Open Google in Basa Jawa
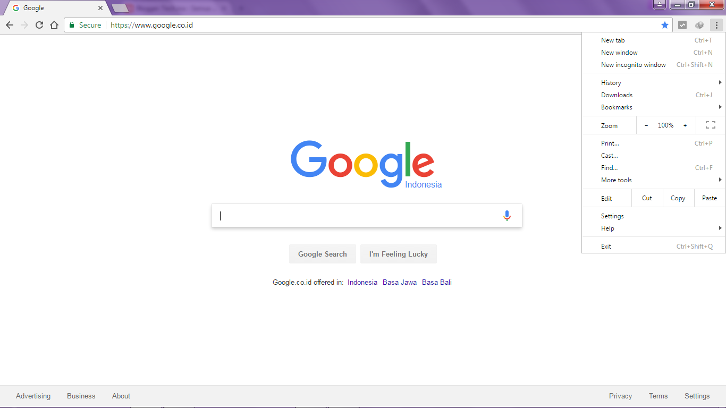This screenshot has width=726, height=408. (399, 282)
